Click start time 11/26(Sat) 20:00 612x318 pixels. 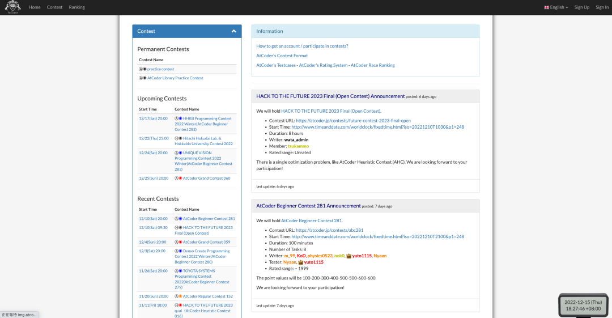(153, 271)
